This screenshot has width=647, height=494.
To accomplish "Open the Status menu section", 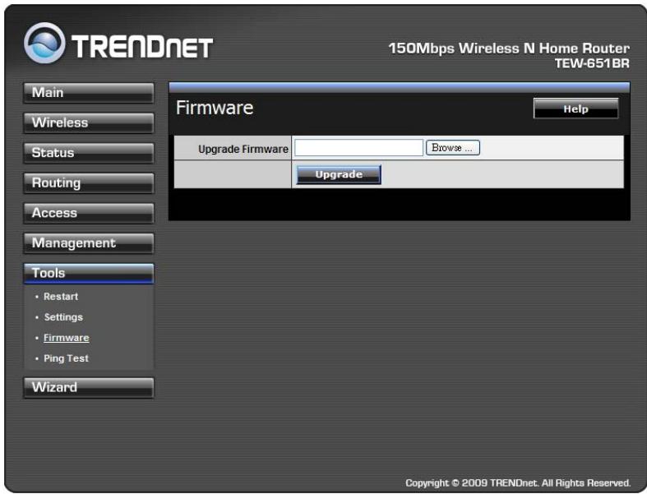I will coord(89,153).
